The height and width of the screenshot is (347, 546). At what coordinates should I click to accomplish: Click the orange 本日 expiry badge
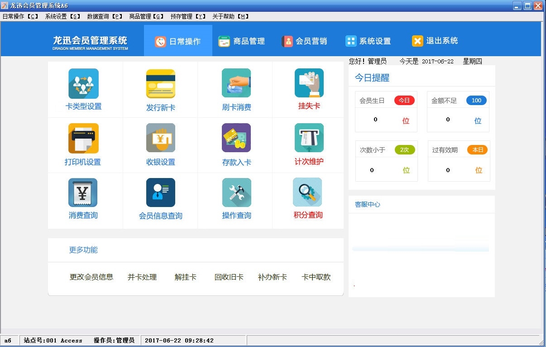[x=478, y=150]
